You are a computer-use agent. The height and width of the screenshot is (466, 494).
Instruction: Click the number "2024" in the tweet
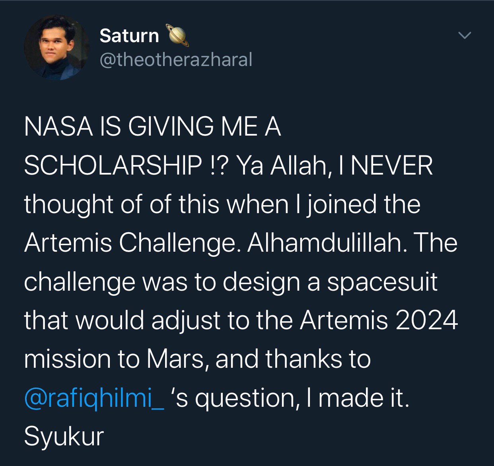coord(426,320)
